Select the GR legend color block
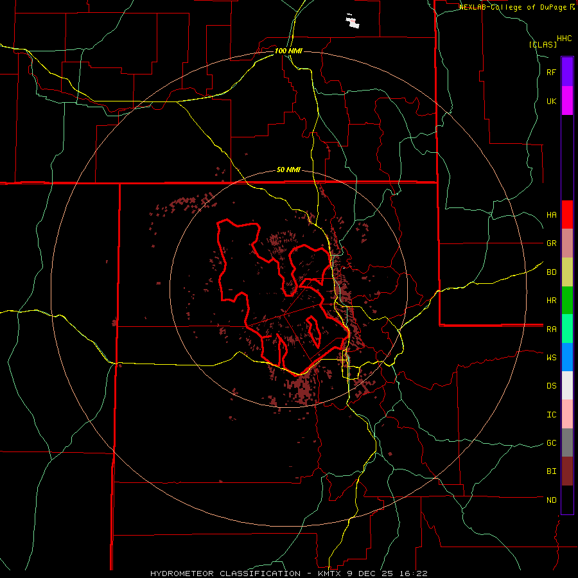This screenshot has width=578, height=578. [567, 243]
